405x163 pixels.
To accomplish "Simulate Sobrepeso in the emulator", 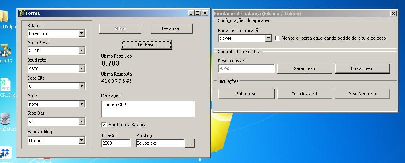I will [246, 94].
